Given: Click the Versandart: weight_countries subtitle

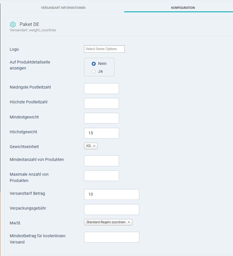Looking at the screenshot, I should tap(33, 30).
